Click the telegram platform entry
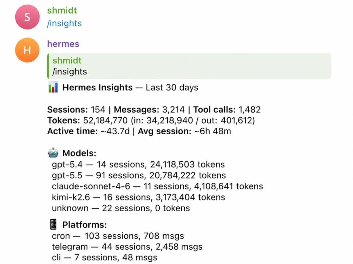 pyautogui.click(x=127, y=247)
